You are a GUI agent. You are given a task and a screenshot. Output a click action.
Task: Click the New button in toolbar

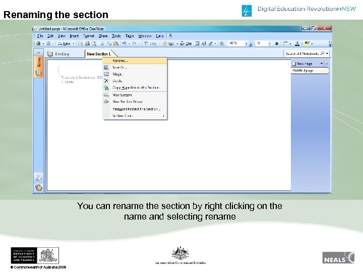click(65, 43)
